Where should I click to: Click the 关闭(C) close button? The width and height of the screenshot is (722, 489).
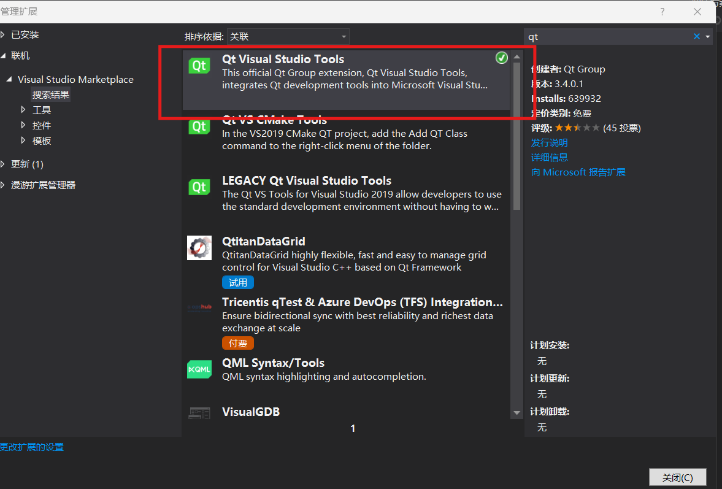[677, 477]
